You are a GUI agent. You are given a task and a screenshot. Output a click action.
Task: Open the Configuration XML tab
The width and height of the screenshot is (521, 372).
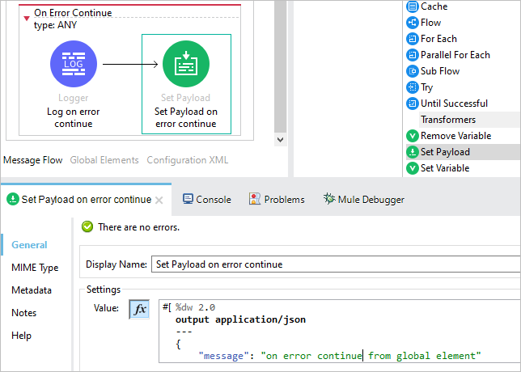(x=188, y=160)
